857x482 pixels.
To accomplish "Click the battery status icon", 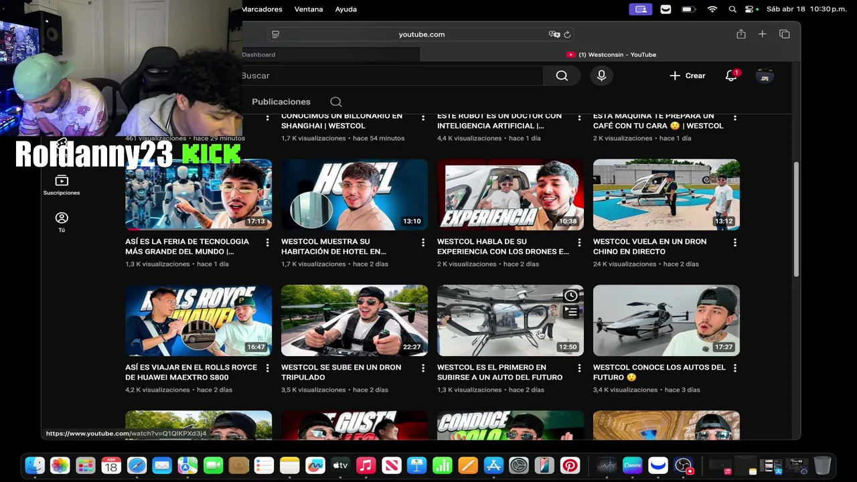I will click(x=688, y=9).
